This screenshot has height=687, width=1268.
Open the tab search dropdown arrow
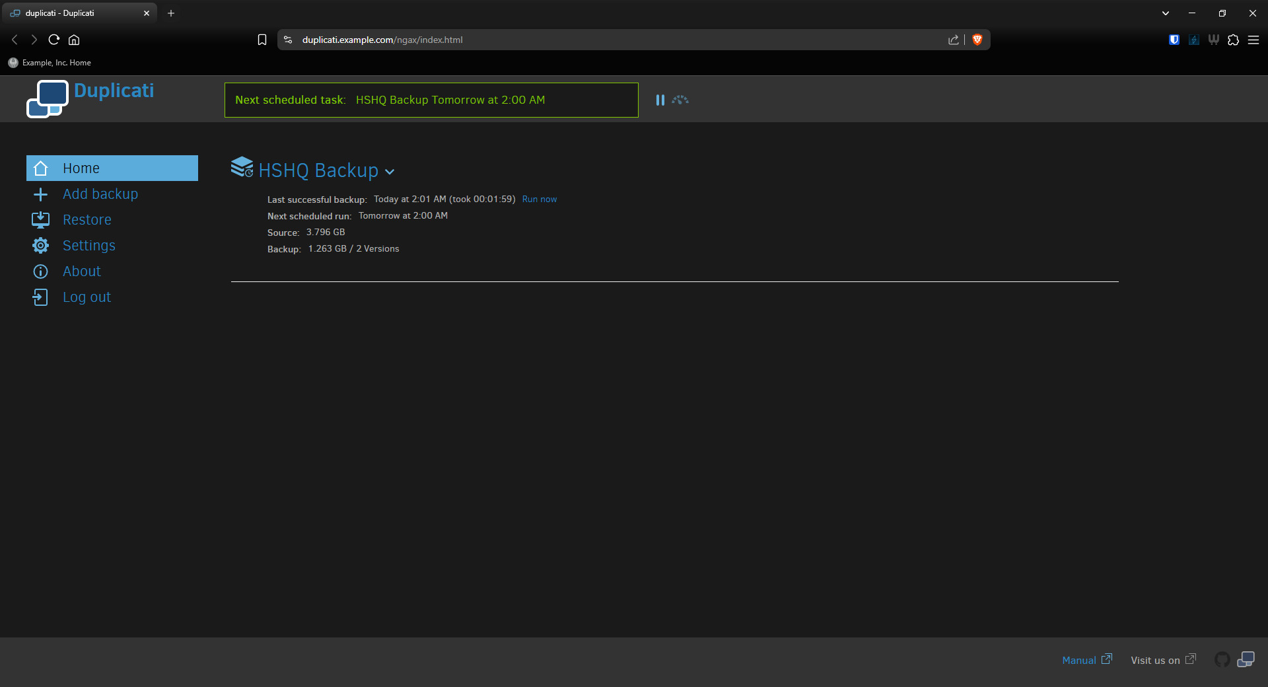(x=1166, y=13)
